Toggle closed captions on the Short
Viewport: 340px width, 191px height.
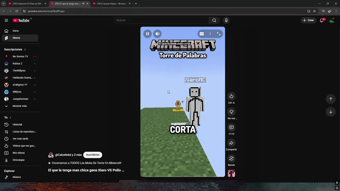(x=202, y=34)
